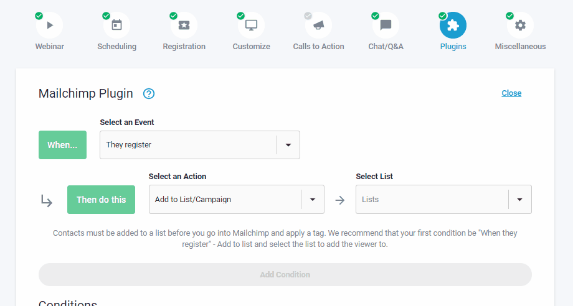Click the green When... button

coord(62,145)
